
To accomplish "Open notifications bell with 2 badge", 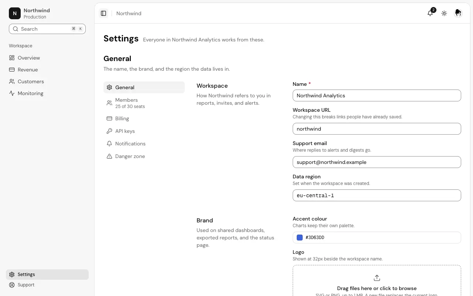I will (x=430, y=13).
